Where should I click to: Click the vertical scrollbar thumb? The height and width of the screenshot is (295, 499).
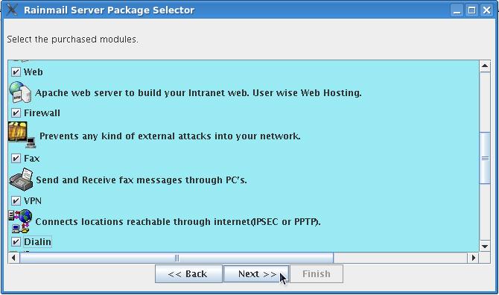pos(485,158)
